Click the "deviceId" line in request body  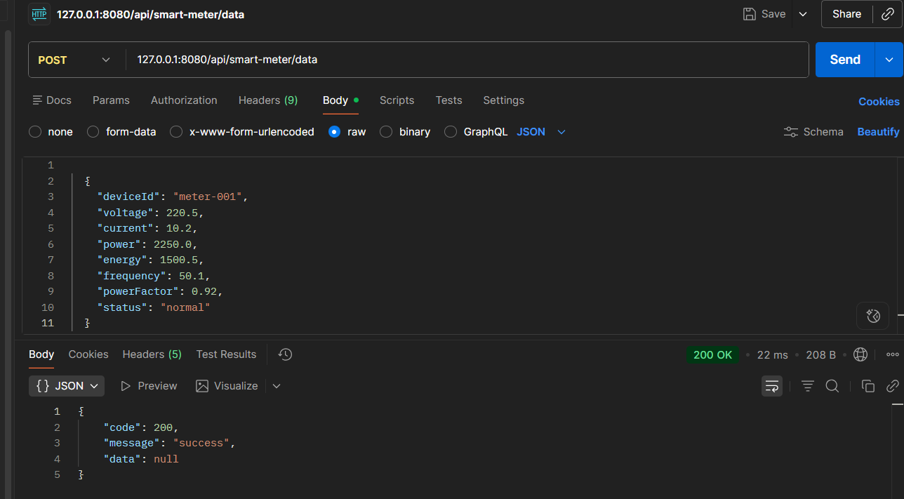pos(173,197)
